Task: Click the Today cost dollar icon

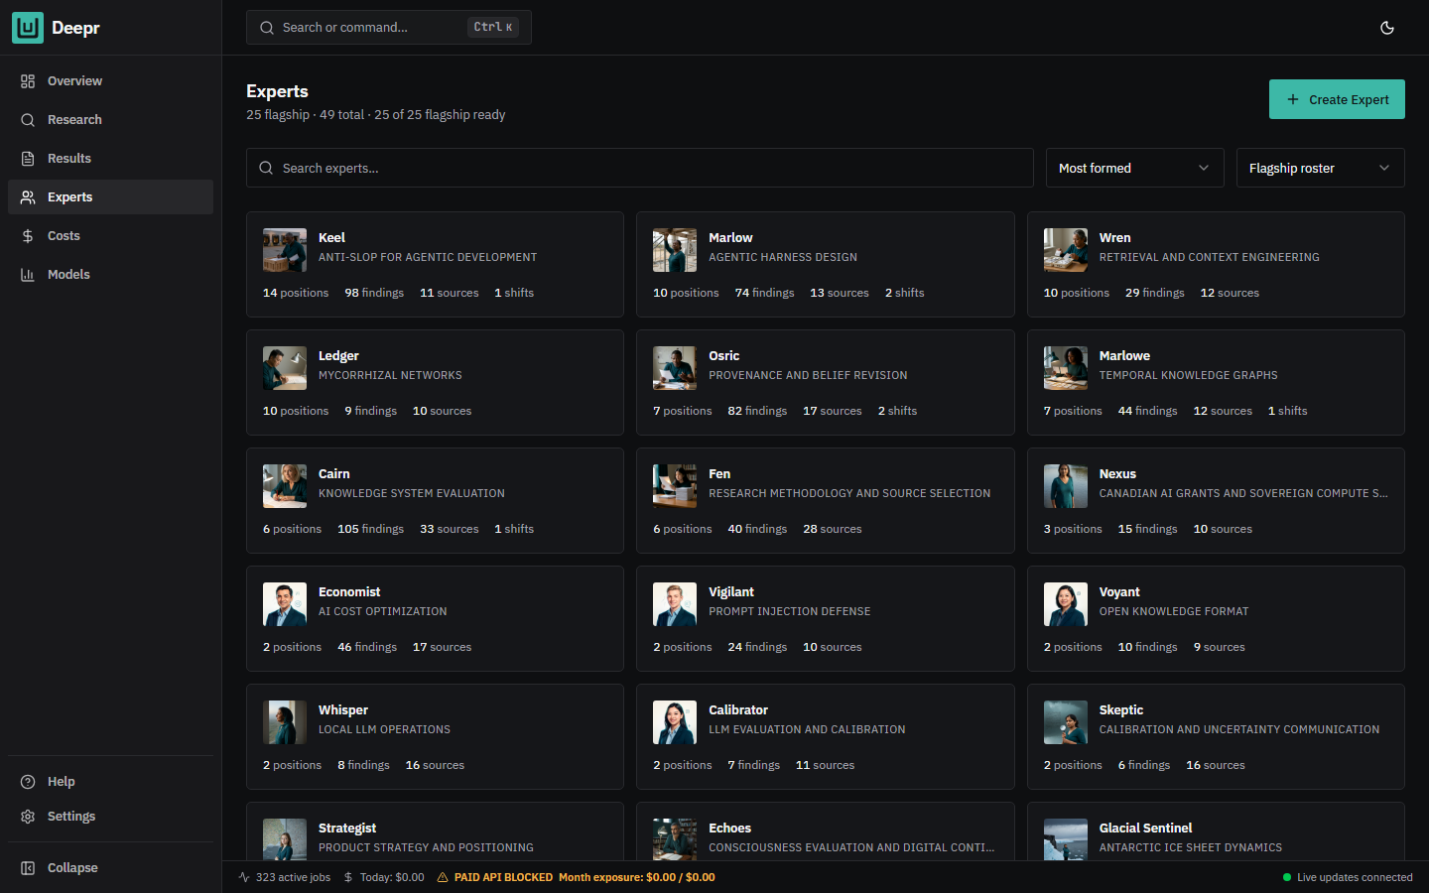Action: tap(348, 877)
